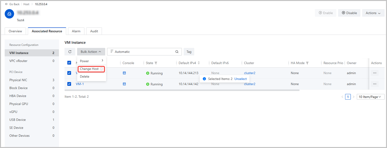The height and width of the screenshot is (148, 387).
Task: Click the Disable button
Action: click(349, 13)
